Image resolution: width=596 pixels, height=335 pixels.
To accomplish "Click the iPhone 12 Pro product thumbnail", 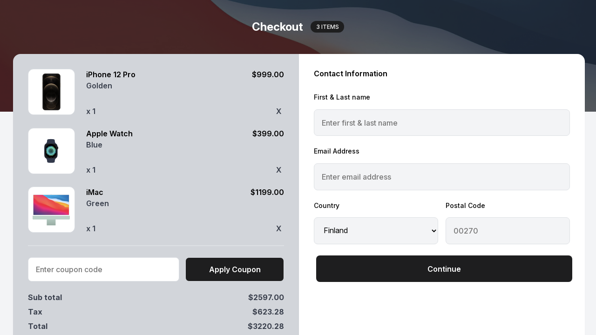I will tap(51, 92).
